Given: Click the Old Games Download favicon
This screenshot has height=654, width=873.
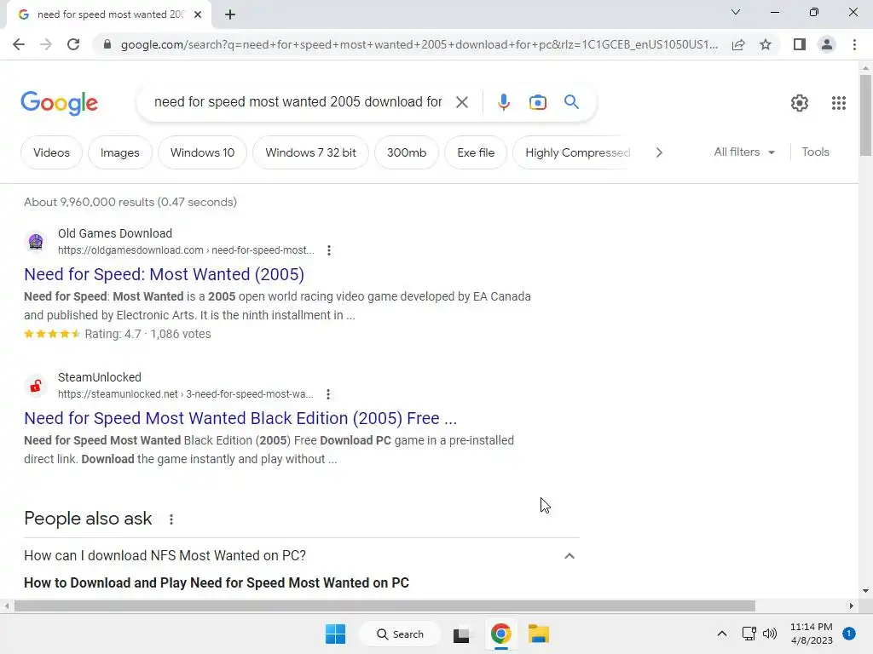Looking at the screenshot, I should tap(36, 242).
